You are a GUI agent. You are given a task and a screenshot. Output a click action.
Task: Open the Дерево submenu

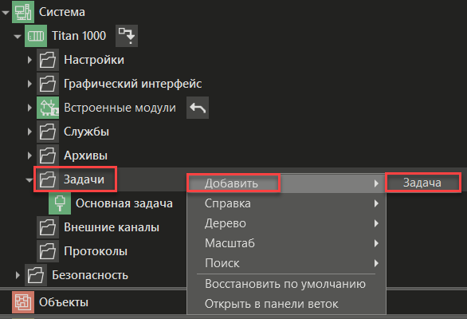[x=286, y=223]
